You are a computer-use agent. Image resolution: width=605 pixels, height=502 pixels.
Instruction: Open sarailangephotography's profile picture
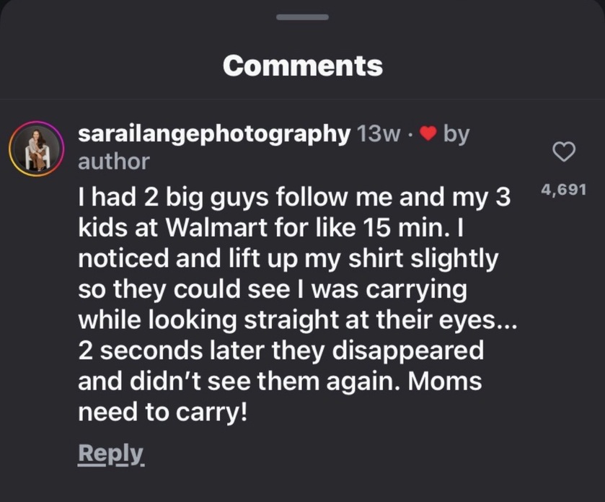click(34, 149)
